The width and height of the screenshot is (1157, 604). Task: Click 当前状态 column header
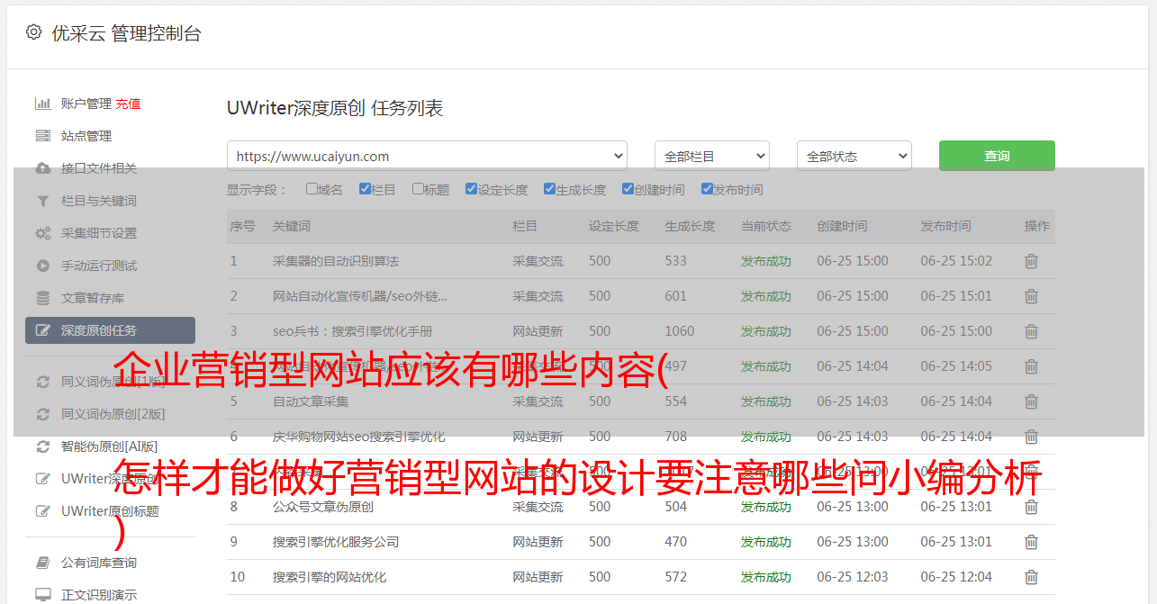[766, 226]
